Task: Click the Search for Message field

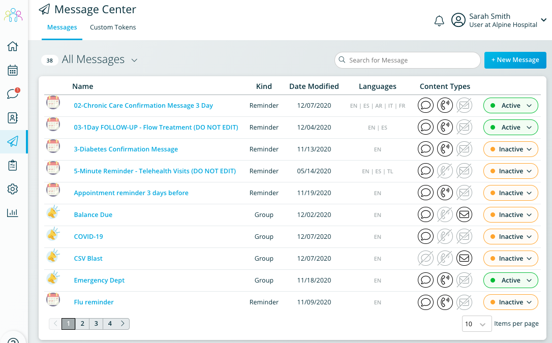Action: click(408, 60)
